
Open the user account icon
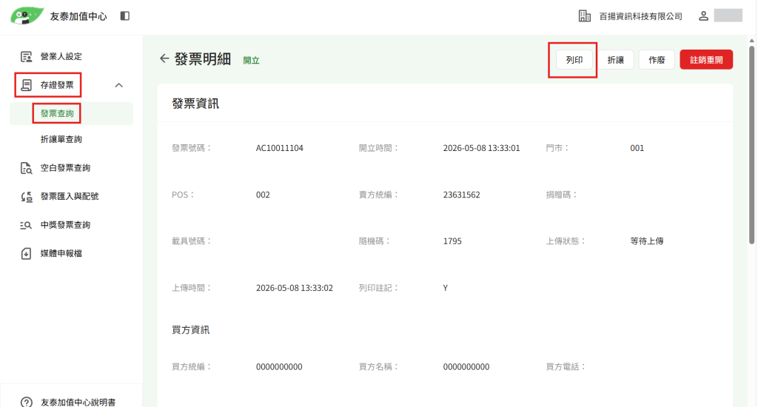click(x=703, y=16)
